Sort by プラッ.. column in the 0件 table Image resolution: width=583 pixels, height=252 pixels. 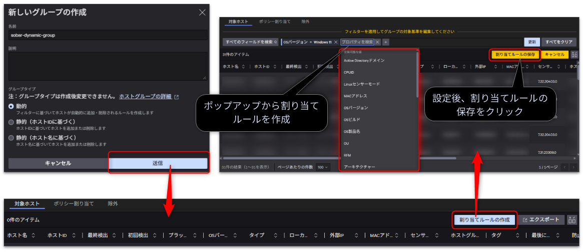click(195, 235)
